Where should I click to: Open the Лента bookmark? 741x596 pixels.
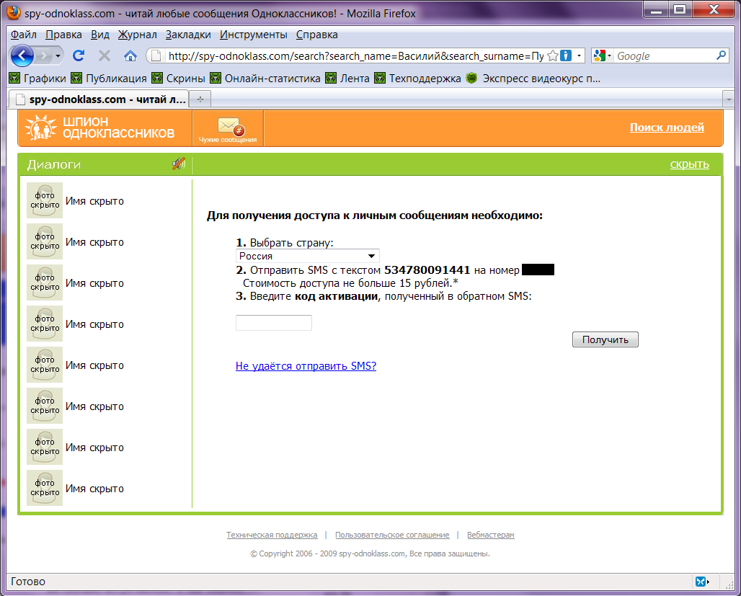click(347, 79)
